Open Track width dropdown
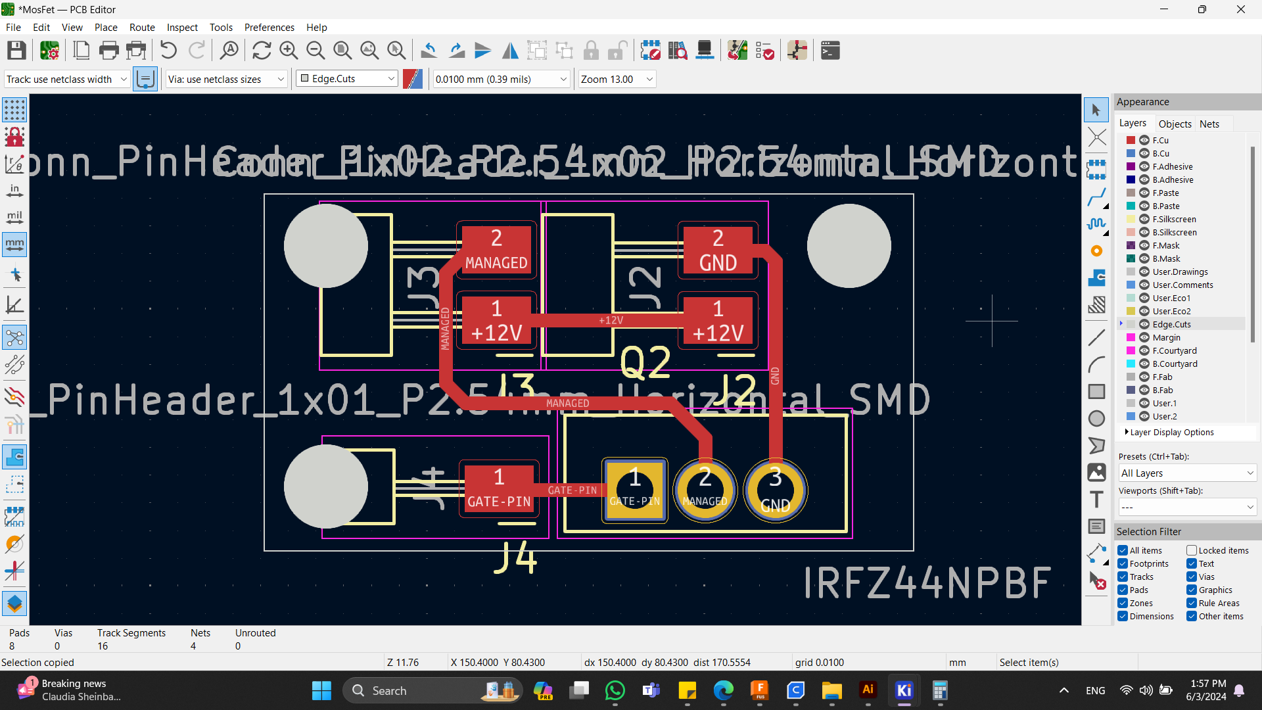Screen dimensions: 1262x710 pyautogui.click(x=66, y=79)
